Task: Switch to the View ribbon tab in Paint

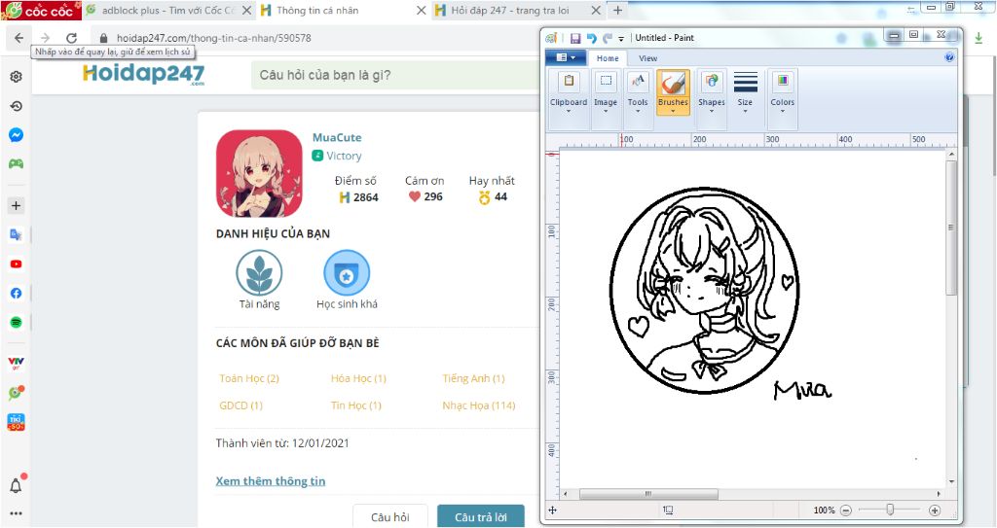Action: [647, 57]
